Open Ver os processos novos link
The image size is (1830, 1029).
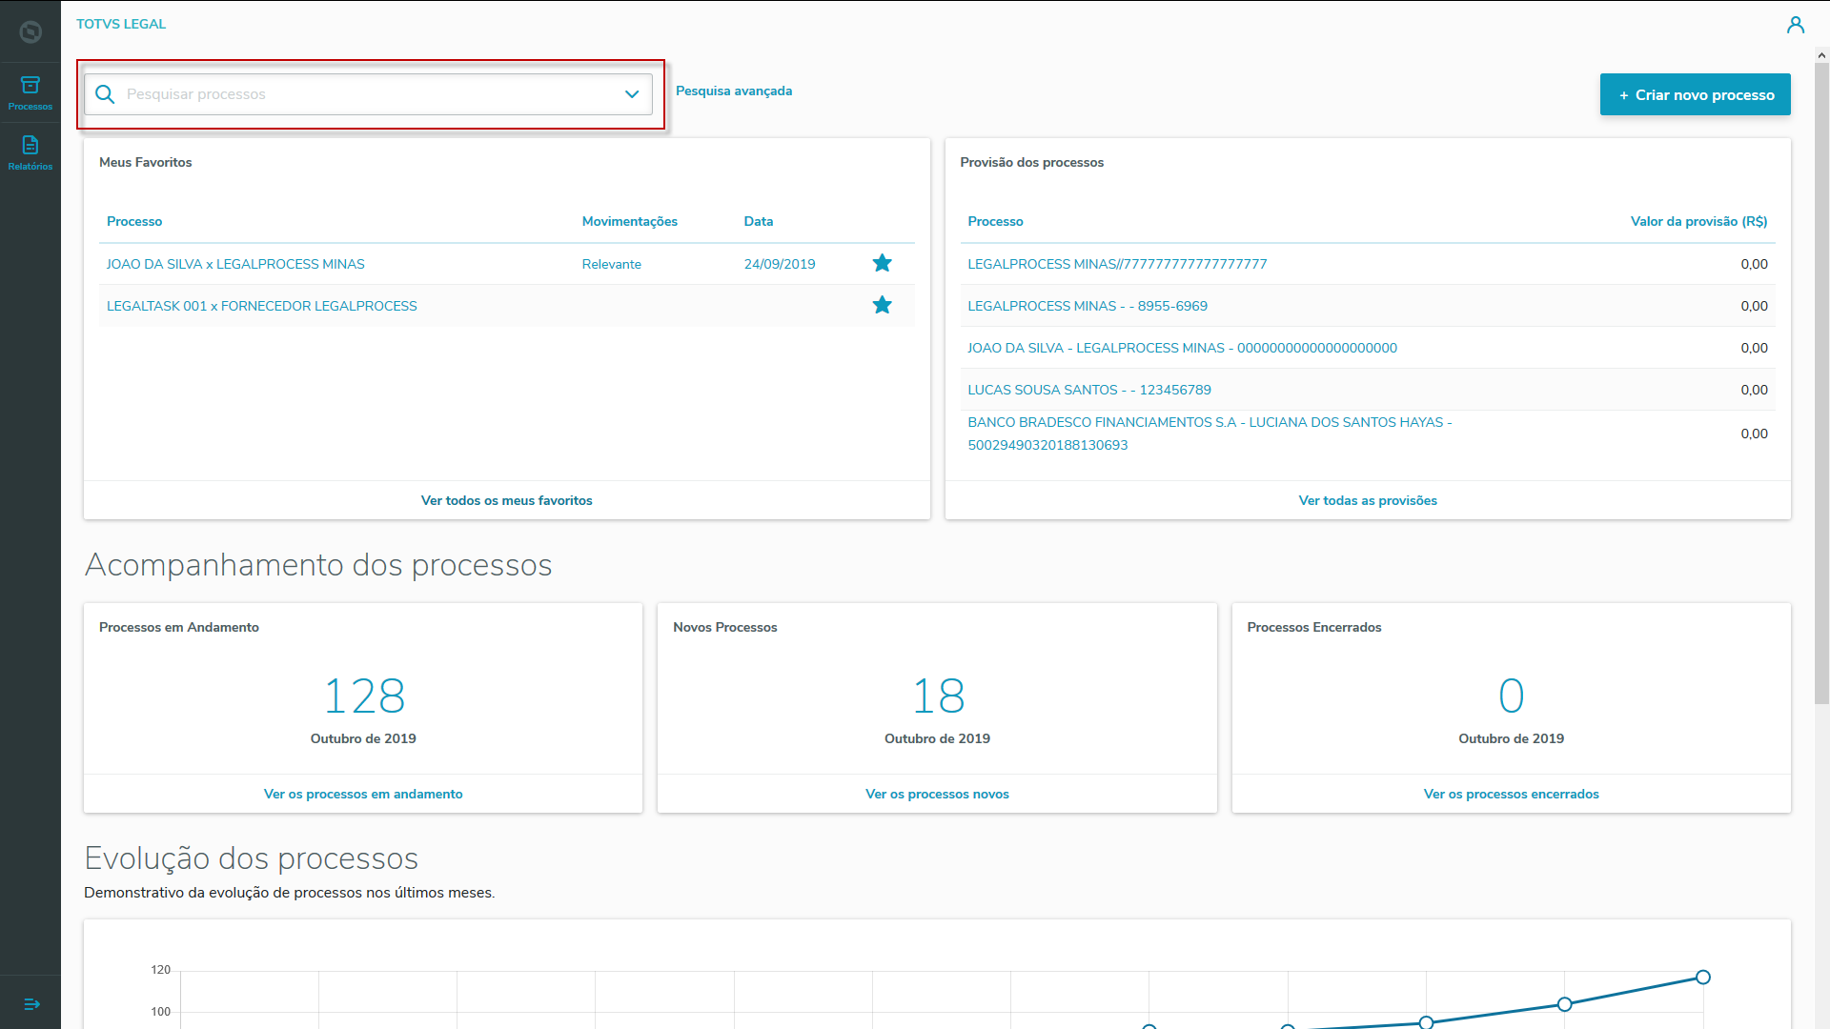(936, 794)
